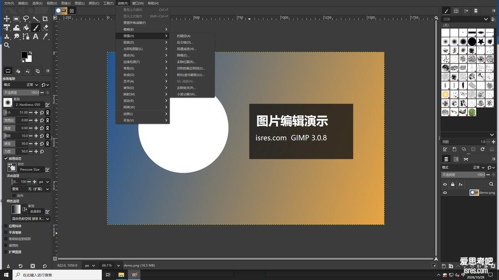
Task: Expand the Distorts submenu
Action: point(143,42)
